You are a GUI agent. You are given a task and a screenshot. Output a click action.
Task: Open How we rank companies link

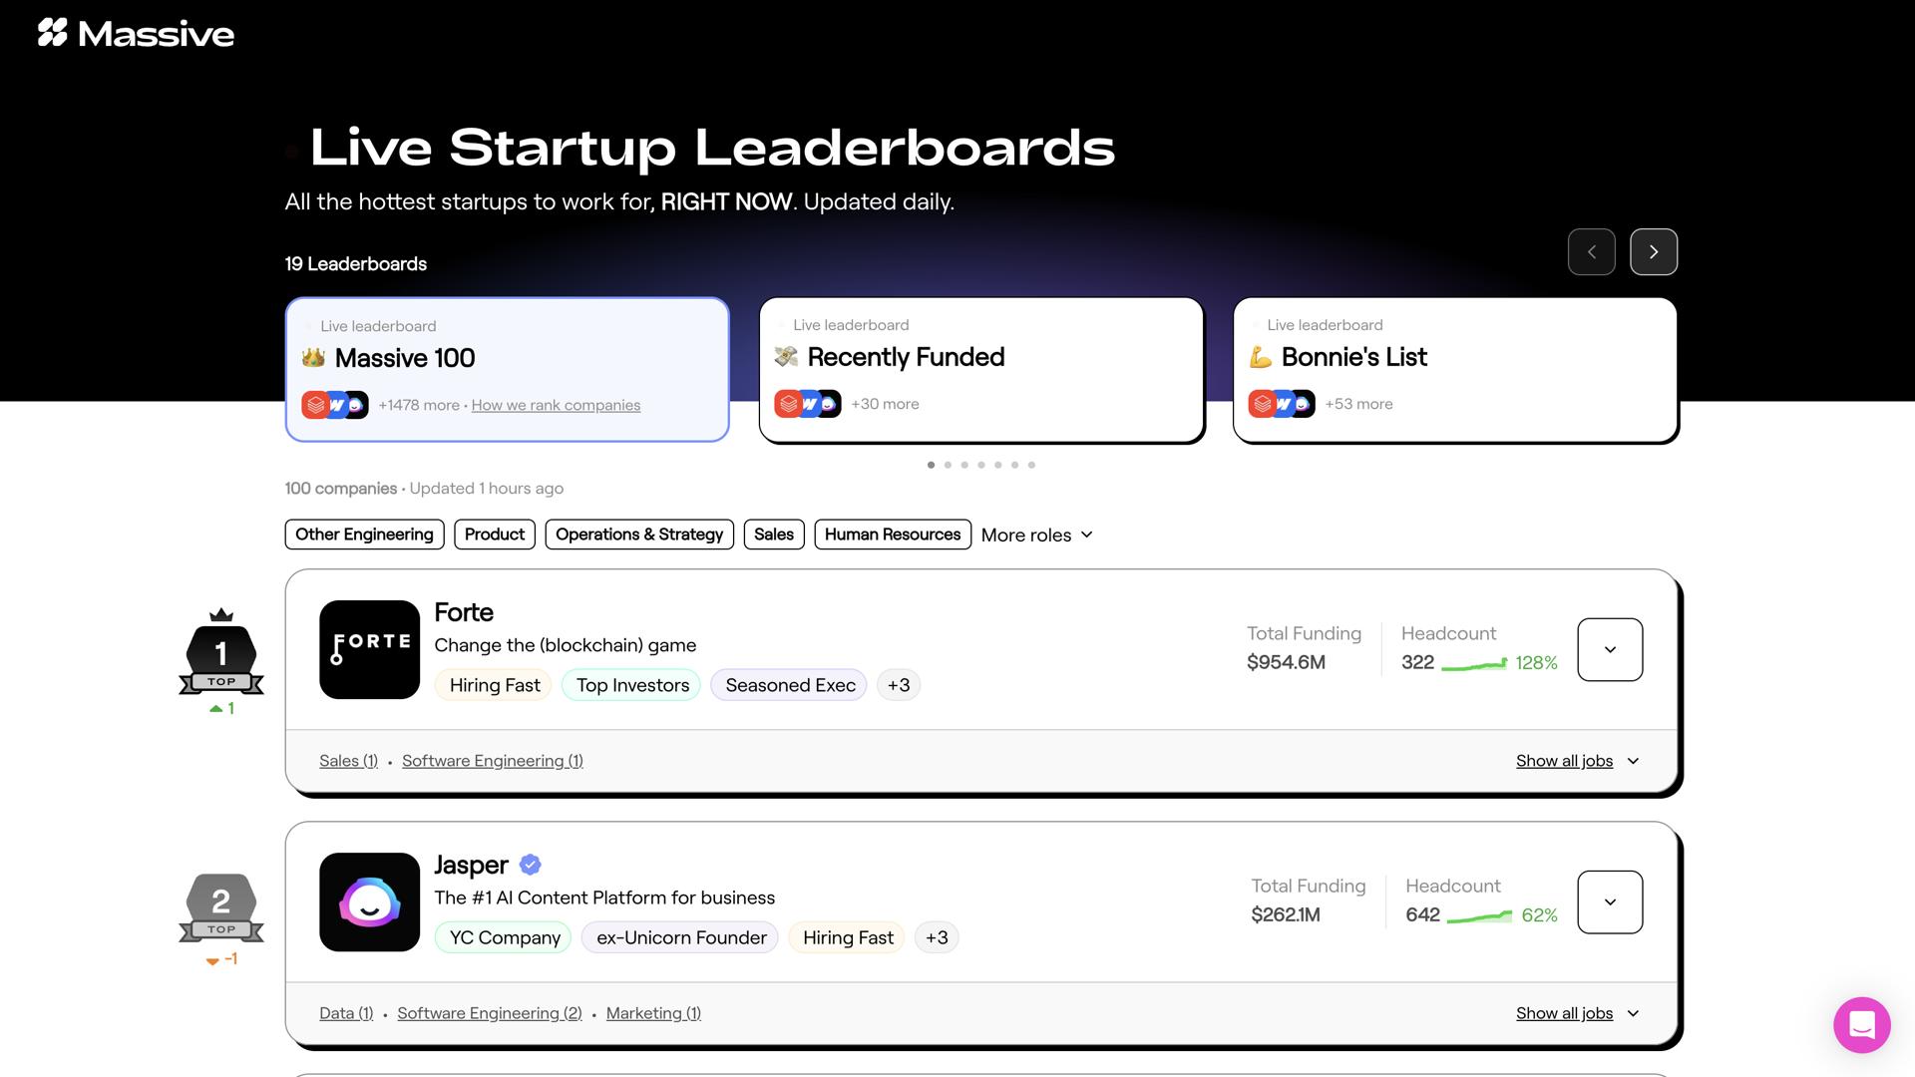coord(556,406)
